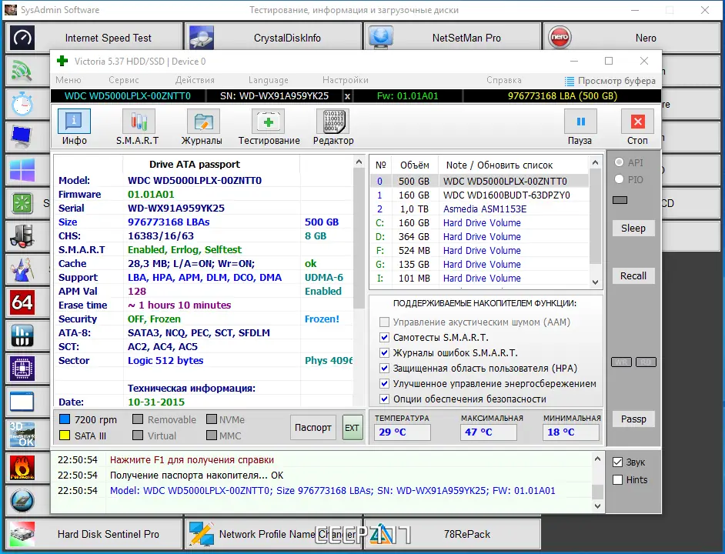725x554 pixels.
Task: Open the S.M.A.R.T toolbar icon
Action: tap(139, 122)
